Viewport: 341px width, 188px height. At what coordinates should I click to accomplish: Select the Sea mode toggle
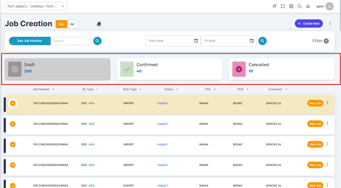61,24
